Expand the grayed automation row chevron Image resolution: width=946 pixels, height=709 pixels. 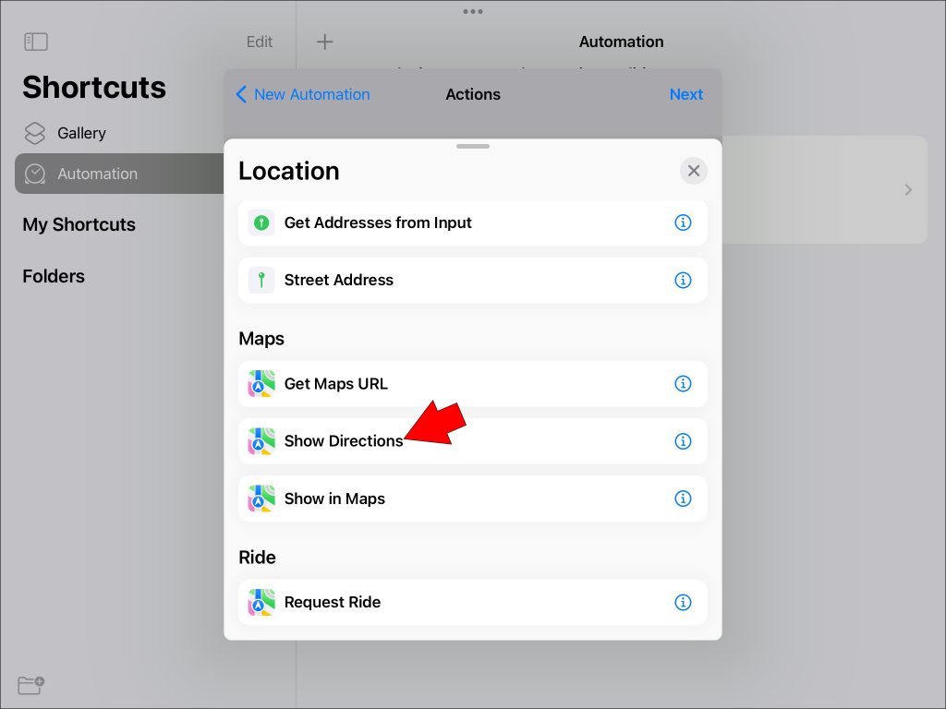tap(906, 189)
